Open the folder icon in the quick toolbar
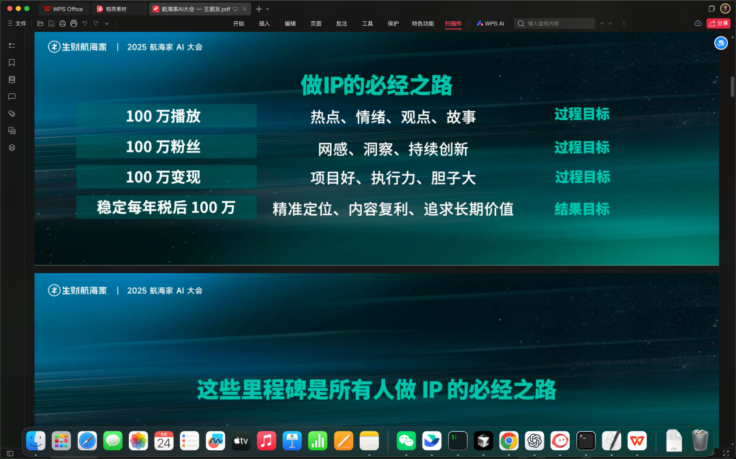The width and height of the screenshot is (736, 459). click(x=40, y=23)
